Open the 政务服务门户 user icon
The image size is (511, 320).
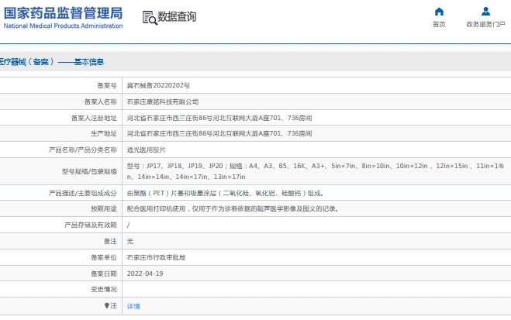point(485,12)
